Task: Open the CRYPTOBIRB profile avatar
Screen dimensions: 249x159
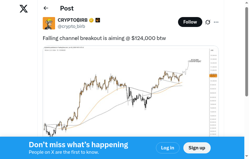Action: coord(49,23)
